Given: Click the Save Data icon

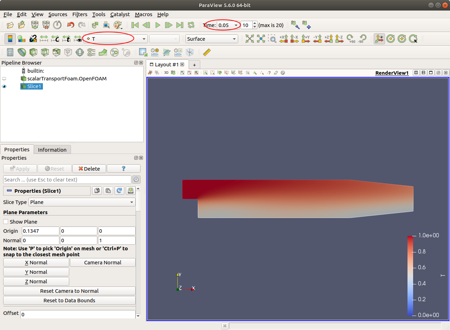Looking at the screenshot, I should [x=22, y=25].
